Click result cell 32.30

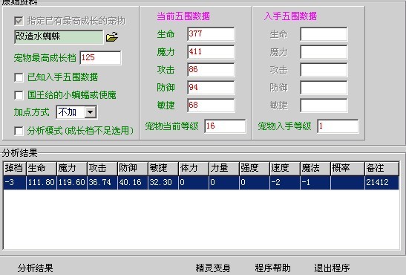163,183
